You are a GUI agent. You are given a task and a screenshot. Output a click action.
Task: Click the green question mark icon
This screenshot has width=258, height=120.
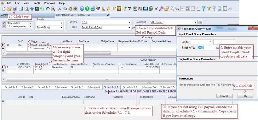coord(87,8)
